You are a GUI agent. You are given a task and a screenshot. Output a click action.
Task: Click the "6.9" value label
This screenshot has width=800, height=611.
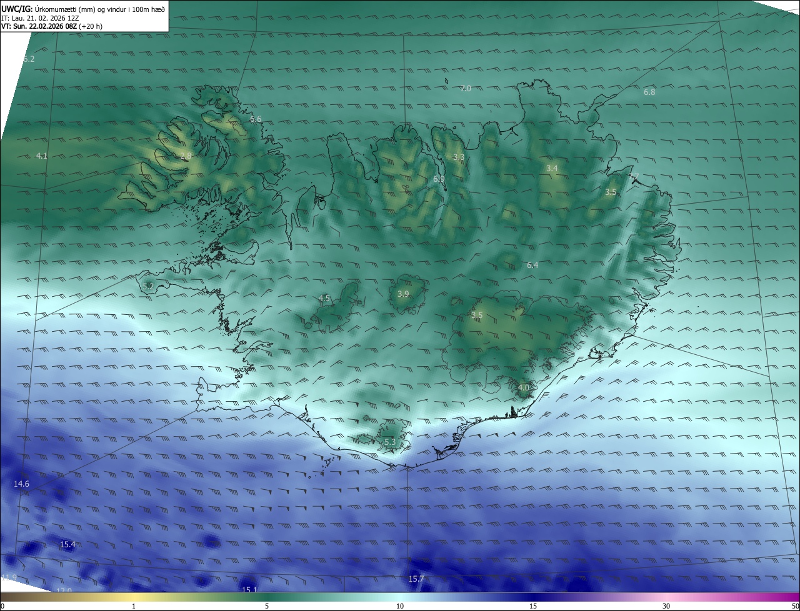click(x=439, y=179)
